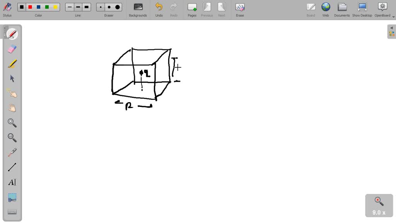This screenshot has height=223, width=396.
Task: Select the green color swatch
Action: [x=47, y=7]
